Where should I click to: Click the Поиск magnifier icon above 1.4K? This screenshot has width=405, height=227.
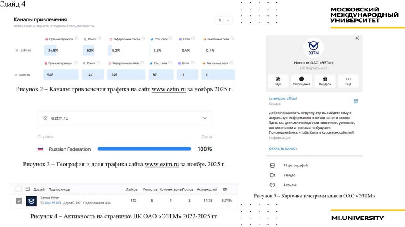pyautogui.click(x=84, y=64)
